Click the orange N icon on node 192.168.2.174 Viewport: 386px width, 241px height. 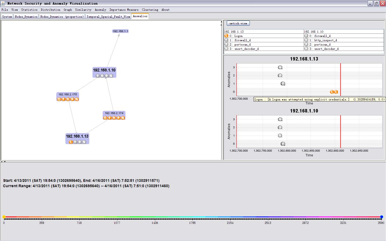[123, 118]
